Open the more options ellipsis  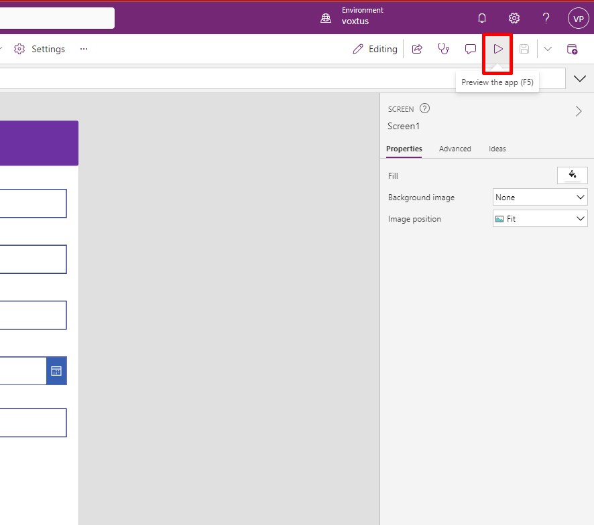tap(84, 49)
